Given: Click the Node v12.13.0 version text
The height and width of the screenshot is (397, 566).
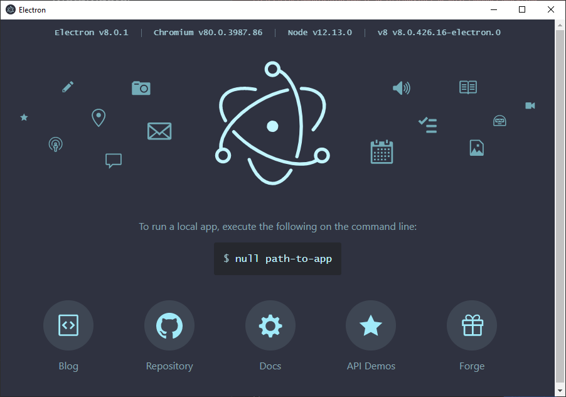Looking at the screenshot, I should click(x=319, y=33).
